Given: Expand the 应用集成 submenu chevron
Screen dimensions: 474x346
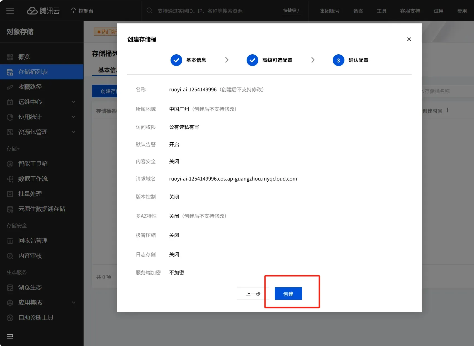Looking at the screenshot, I should 74,303.
